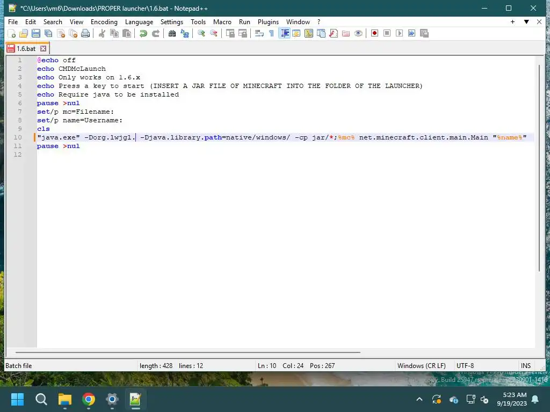
Task: Click the Paste clipboard icon
Action: point(127,33)
